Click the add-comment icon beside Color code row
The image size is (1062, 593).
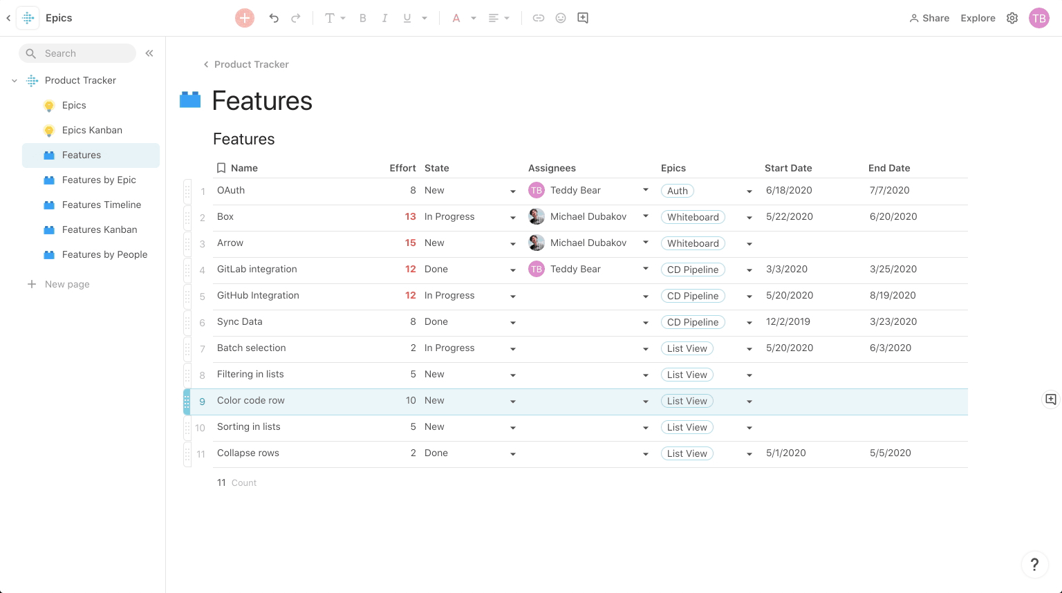click(x=1050, y=399)
